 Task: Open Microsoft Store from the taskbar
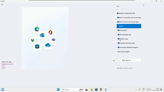click(x=96, y=89)
